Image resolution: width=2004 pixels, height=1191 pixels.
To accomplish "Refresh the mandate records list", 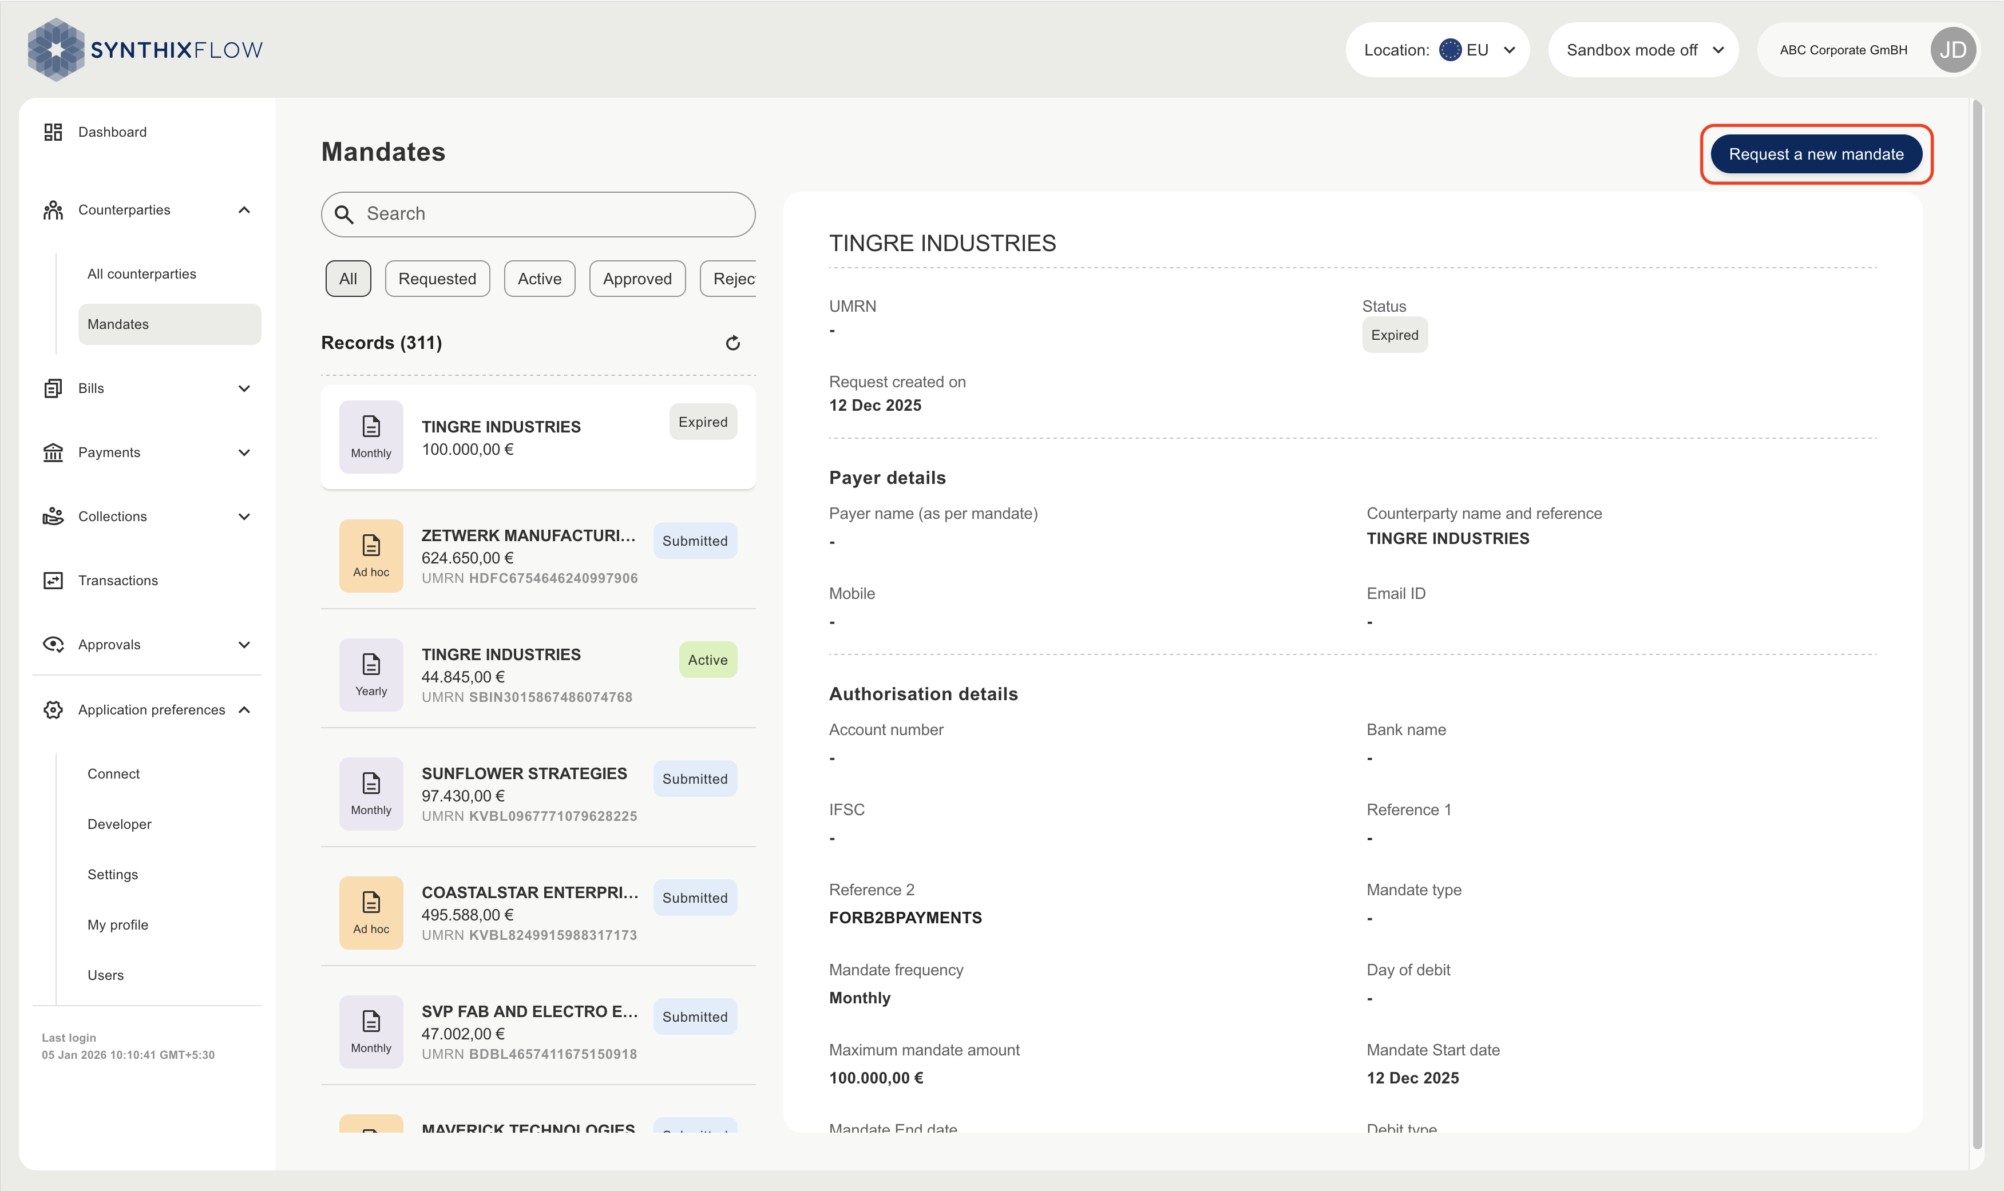I will (733, 343).
